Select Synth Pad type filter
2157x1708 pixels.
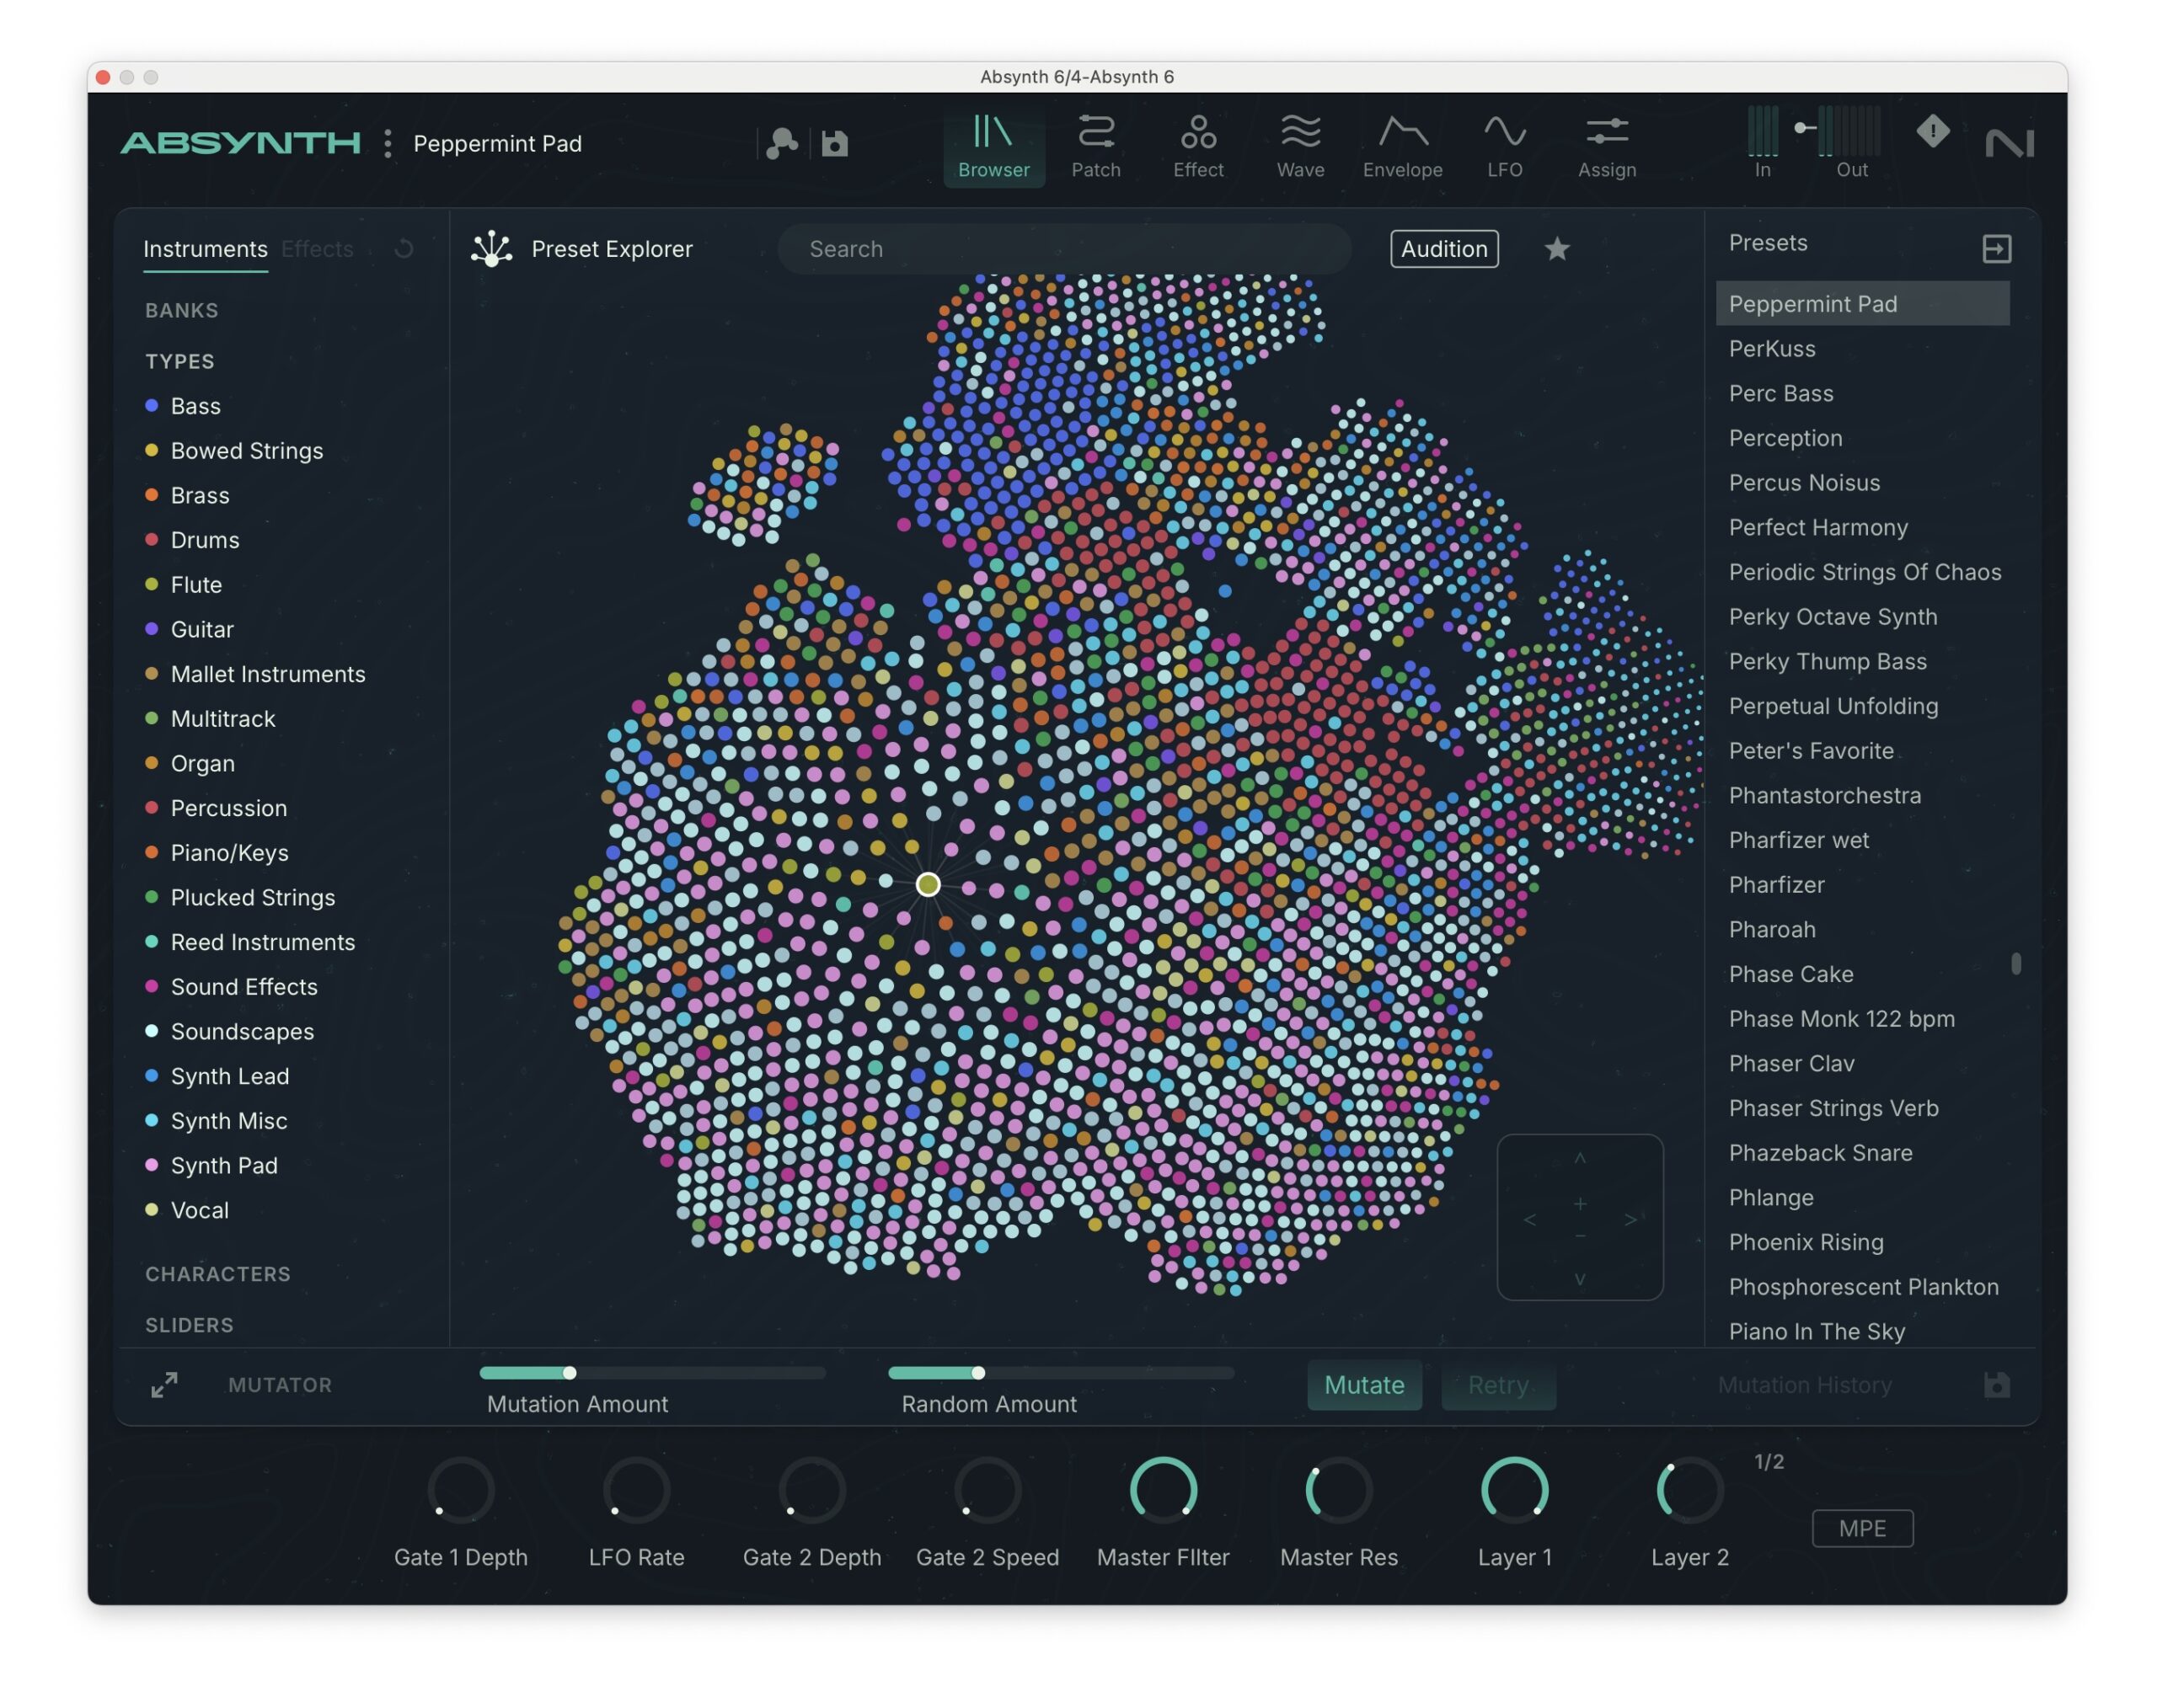point(224,1165)
